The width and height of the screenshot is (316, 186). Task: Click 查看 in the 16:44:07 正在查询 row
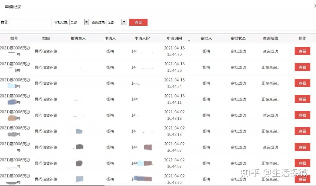(x=302, y=163)
